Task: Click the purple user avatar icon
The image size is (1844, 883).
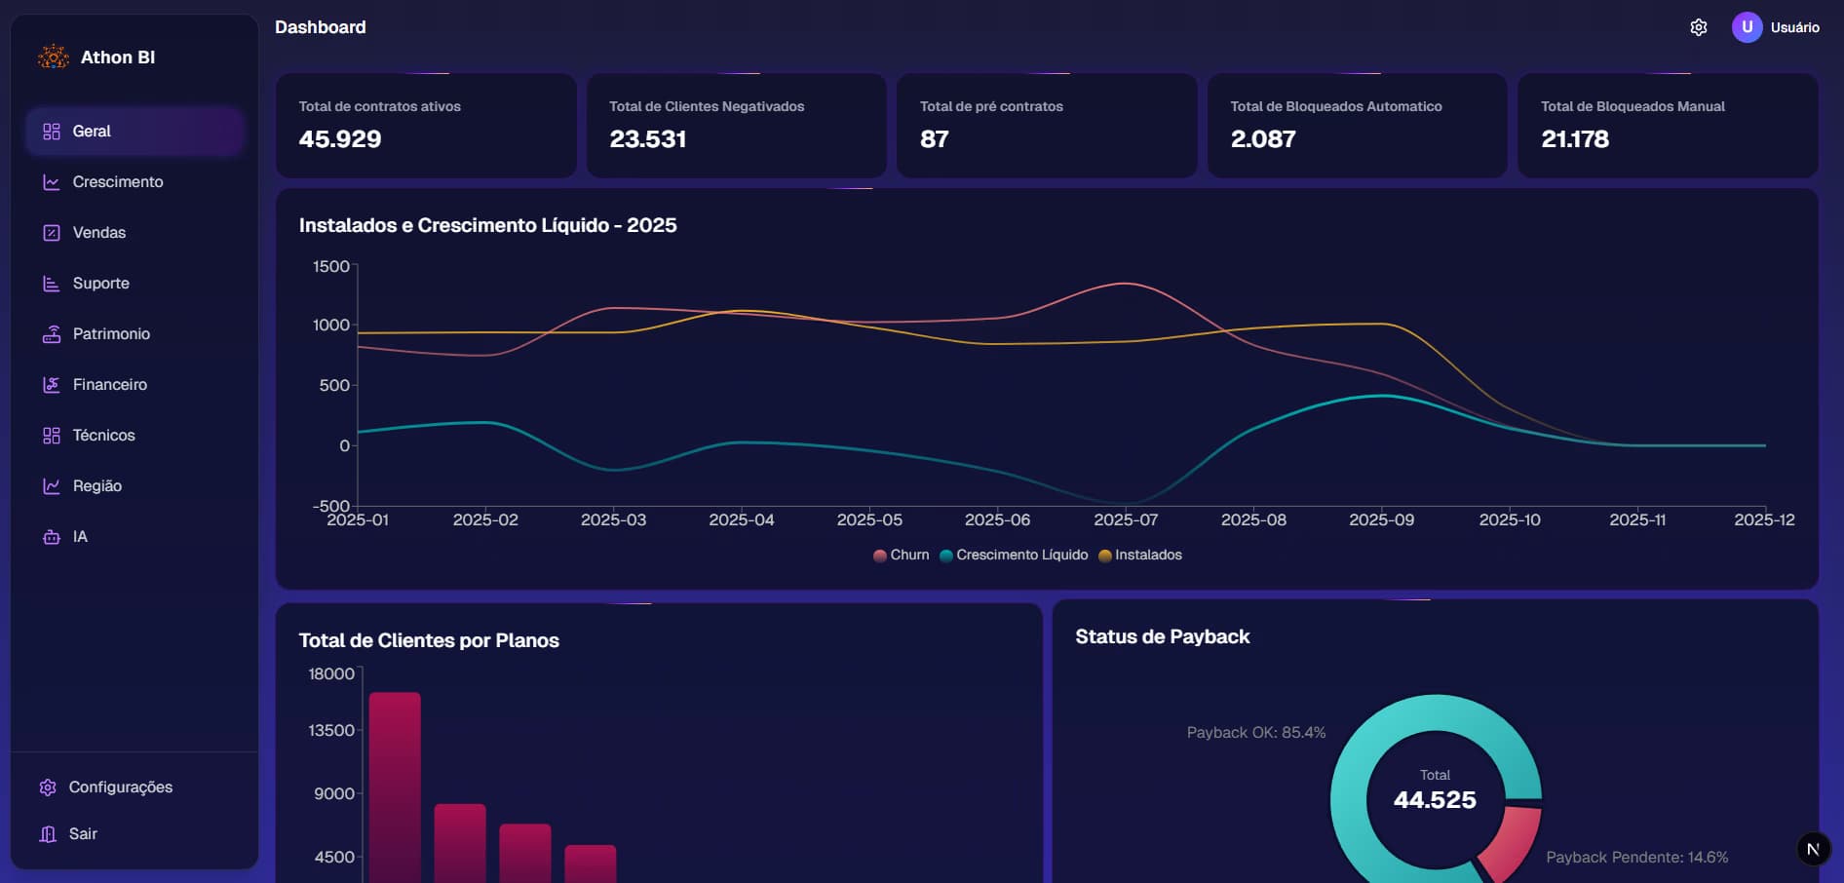Action: click(1747, 27)
